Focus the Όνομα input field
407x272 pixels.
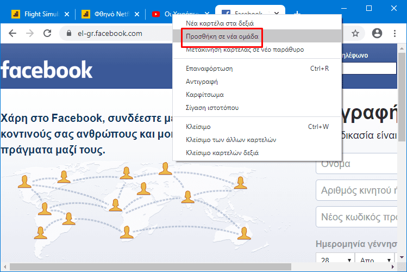click(x=356, y=164)
